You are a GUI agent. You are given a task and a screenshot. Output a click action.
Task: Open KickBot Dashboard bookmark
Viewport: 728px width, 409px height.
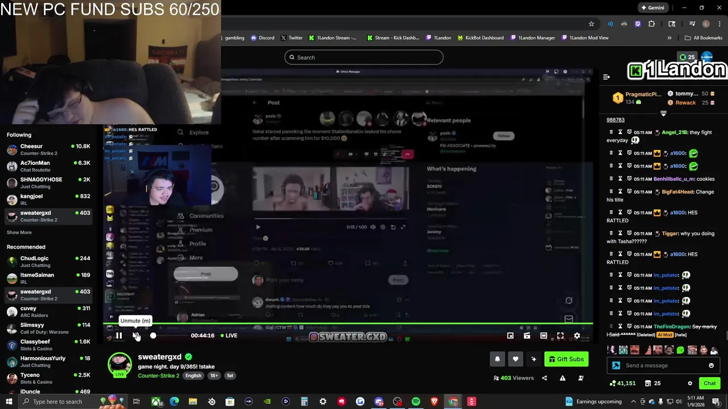click(480, 38)
